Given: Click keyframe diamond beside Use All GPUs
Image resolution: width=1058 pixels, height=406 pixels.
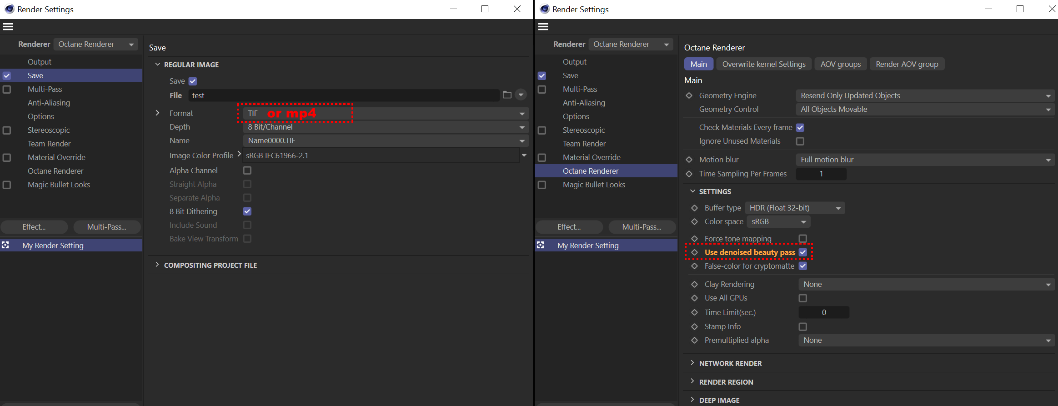Looking at the screenshot, I should (694, 298).
